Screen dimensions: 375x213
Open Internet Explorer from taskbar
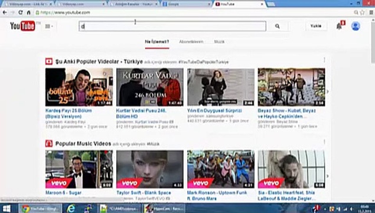[71, 209]
